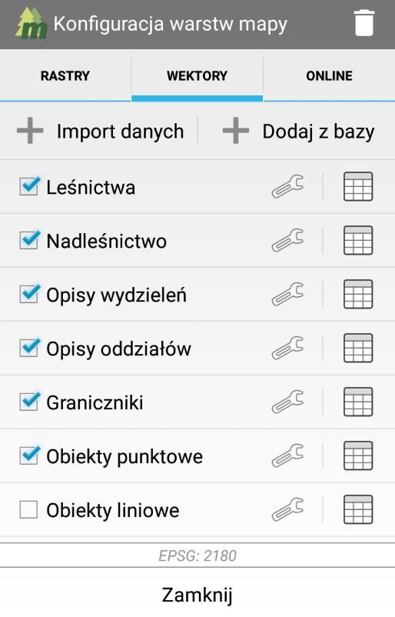This screenshot has width=395, height=617.
Task: Click Dodaj z bazy button
Action: [x=299, y=131]
